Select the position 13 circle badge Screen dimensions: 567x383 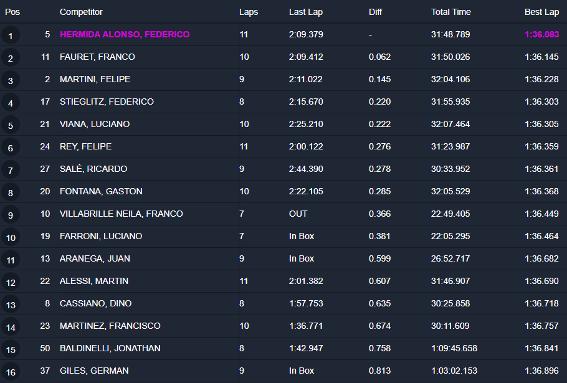point(11,305)
